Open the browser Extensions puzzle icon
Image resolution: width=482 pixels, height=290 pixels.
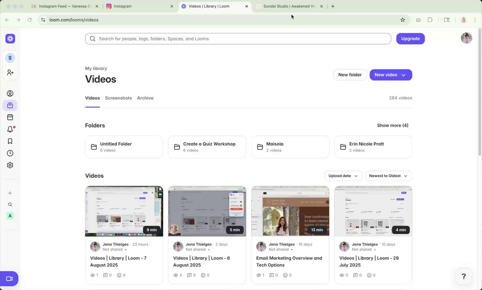point(430,20)
